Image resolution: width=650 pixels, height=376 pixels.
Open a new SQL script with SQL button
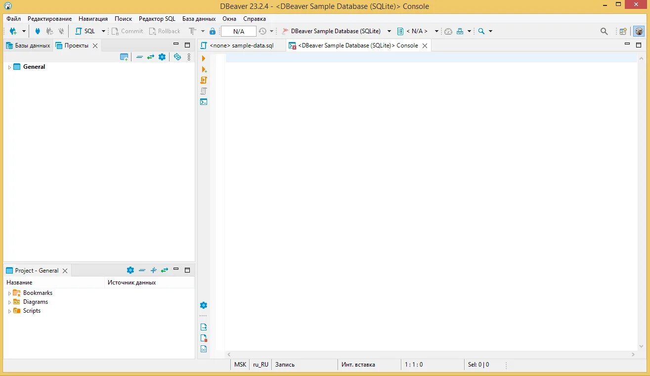(85, 31)
